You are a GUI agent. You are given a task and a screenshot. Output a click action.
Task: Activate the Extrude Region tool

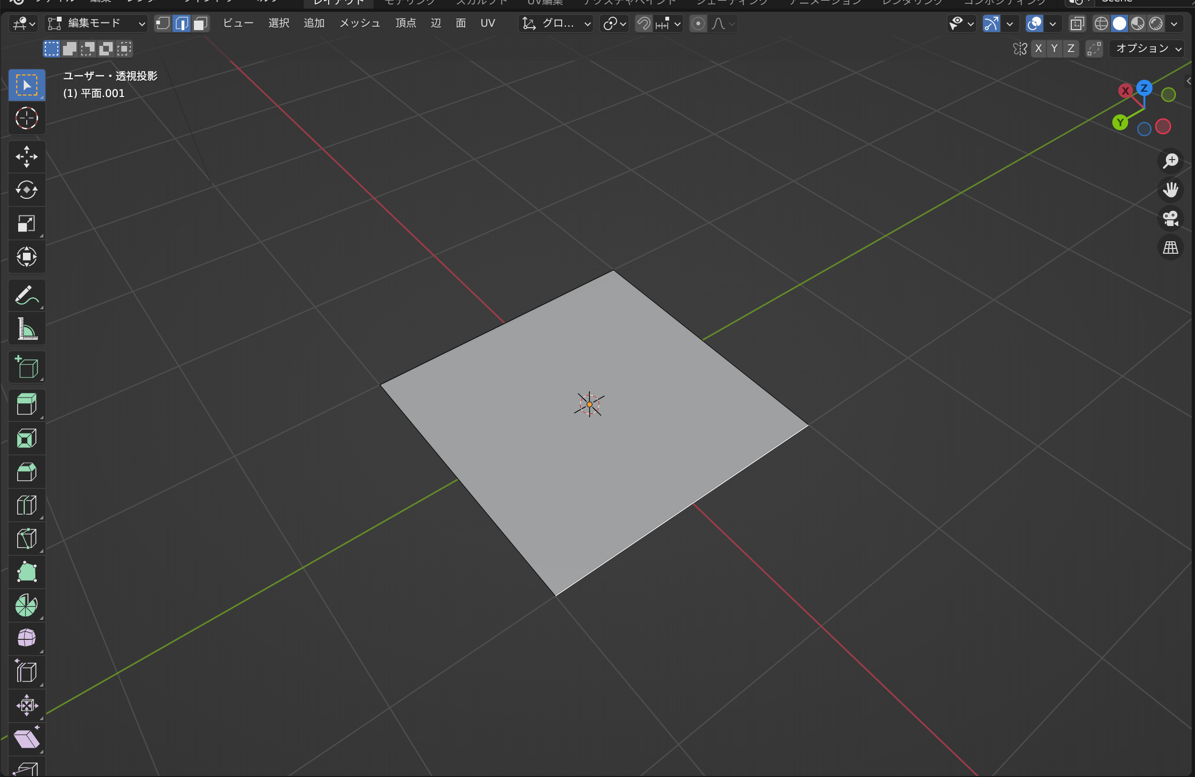click(x=27, y=405)
